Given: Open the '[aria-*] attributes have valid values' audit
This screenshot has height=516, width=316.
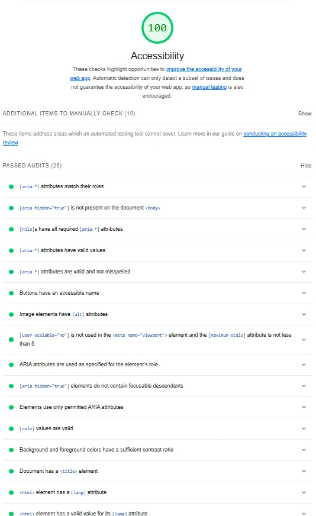Looking at the screenshot, I should tap(157, 250).
